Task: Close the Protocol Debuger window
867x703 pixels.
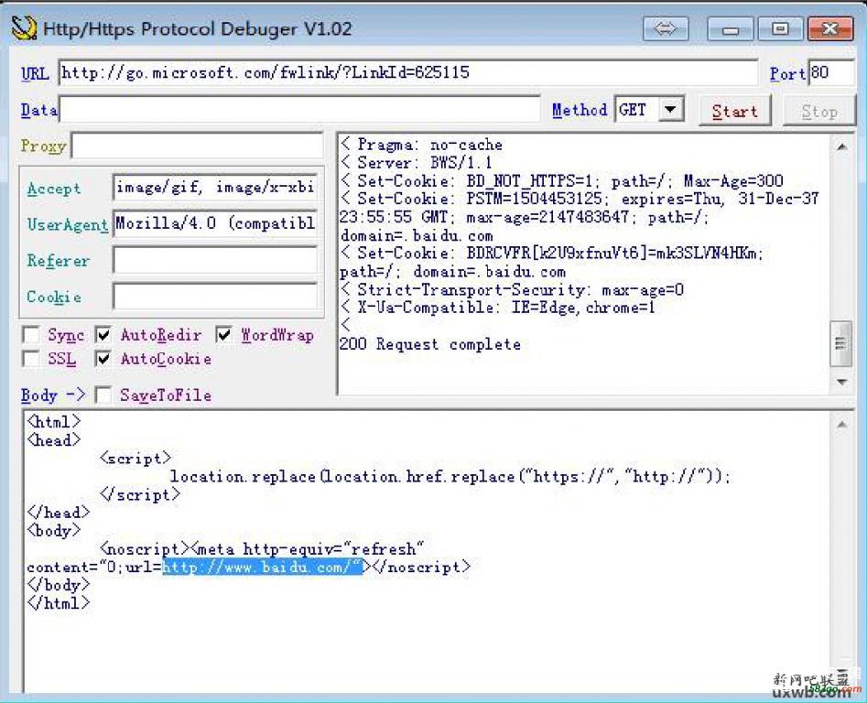Action: 830,28
